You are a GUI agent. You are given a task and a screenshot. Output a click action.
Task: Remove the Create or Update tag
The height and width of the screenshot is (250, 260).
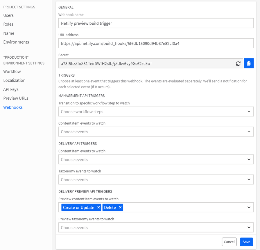click(98, 207)
